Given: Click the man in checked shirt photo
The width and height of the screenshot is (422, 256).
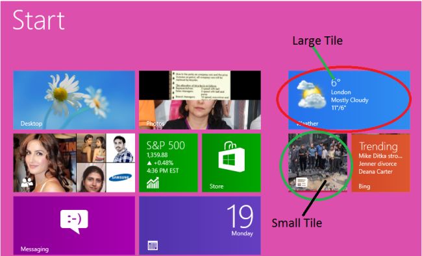Looking at the screenshot, I should [121, 148].
